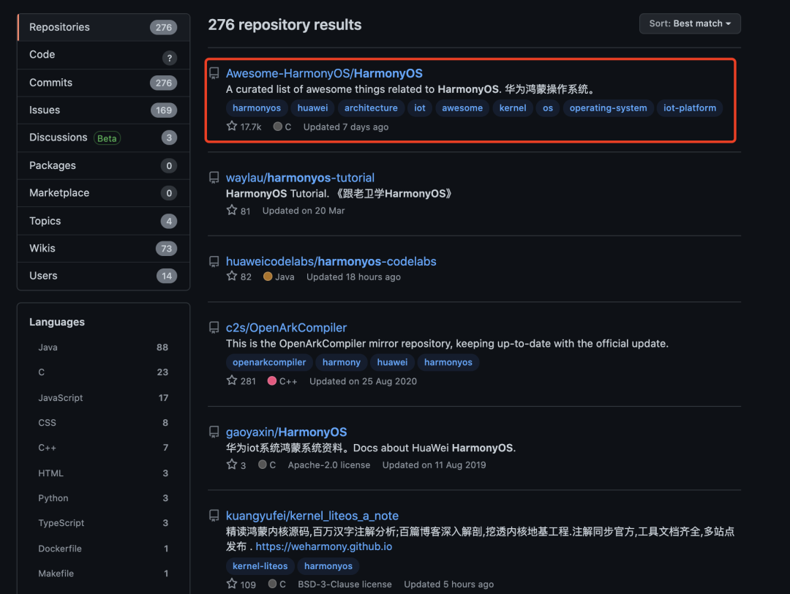Open the huaweicodelabs/harmonyos-codelabs repository
Image resolution: width=790 pixels, height=594 pixels.
click(331, 261)
